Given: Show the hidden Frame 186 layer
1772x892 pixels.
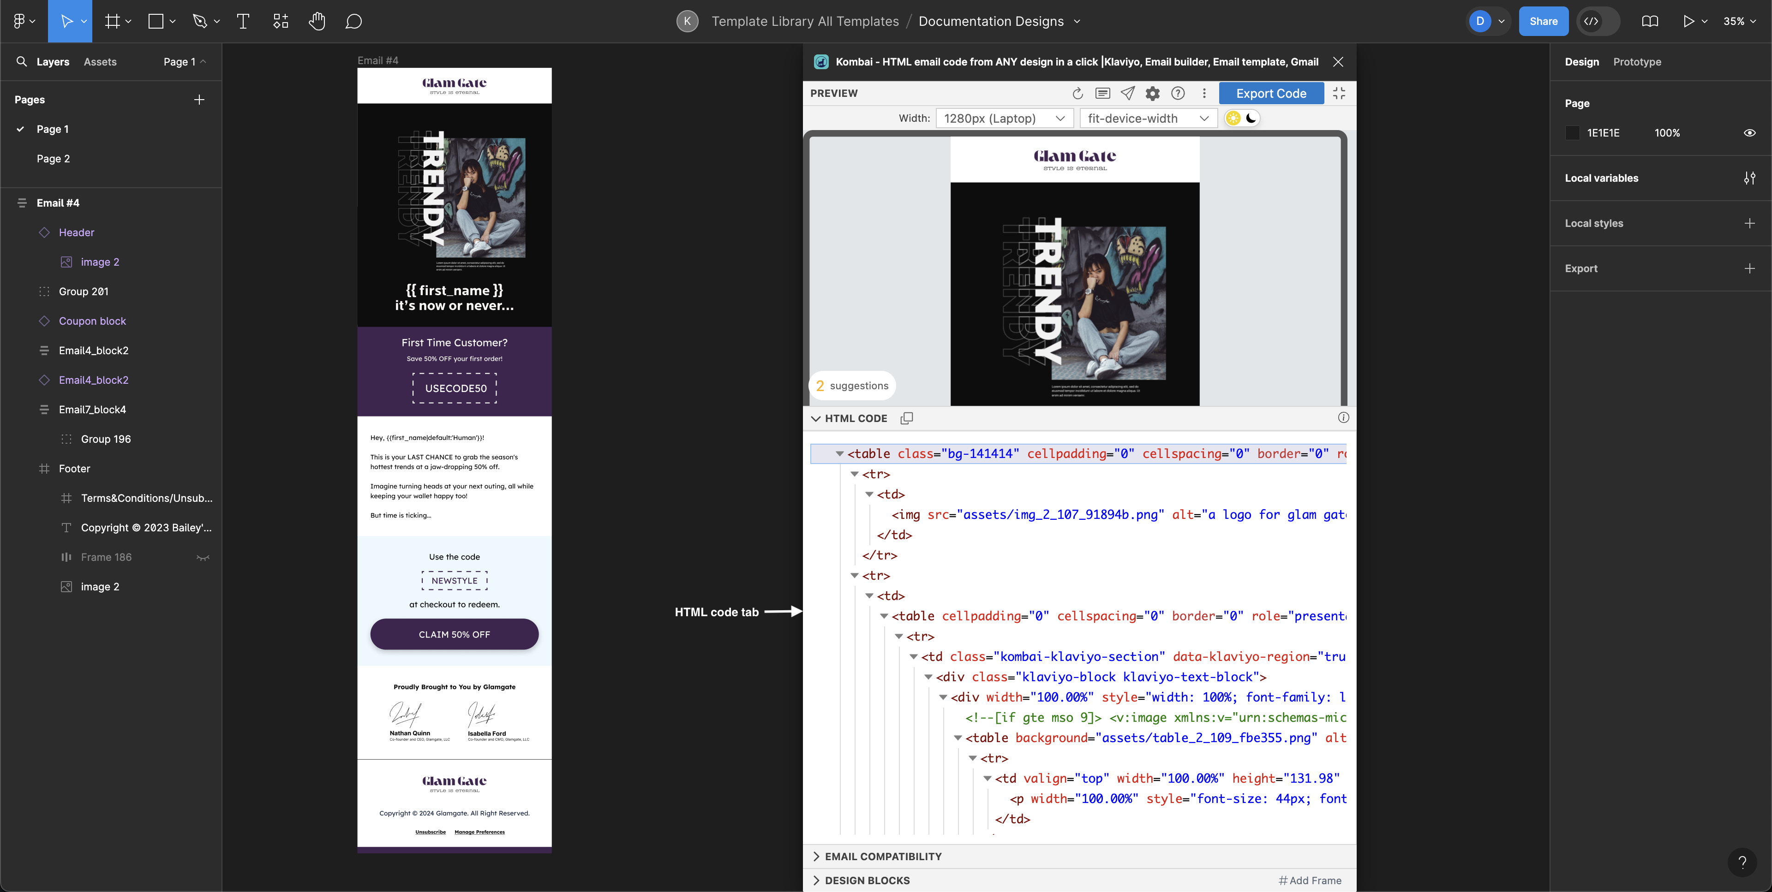Looking at the screenshot, I should click(203, 558).
